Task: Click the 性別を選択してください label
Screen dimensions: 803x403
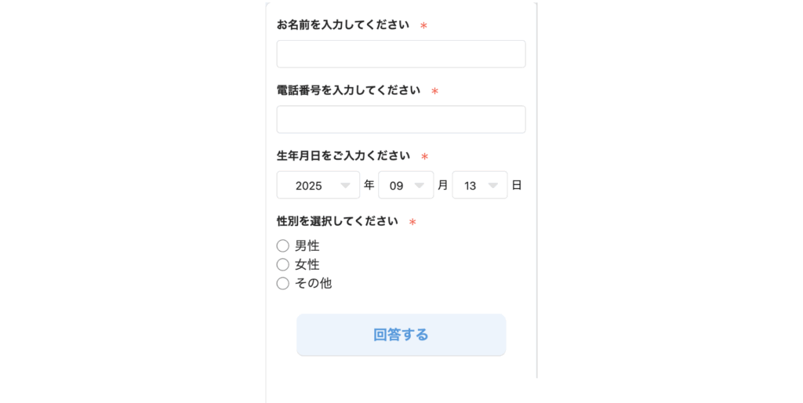Action: coord(337,221)
